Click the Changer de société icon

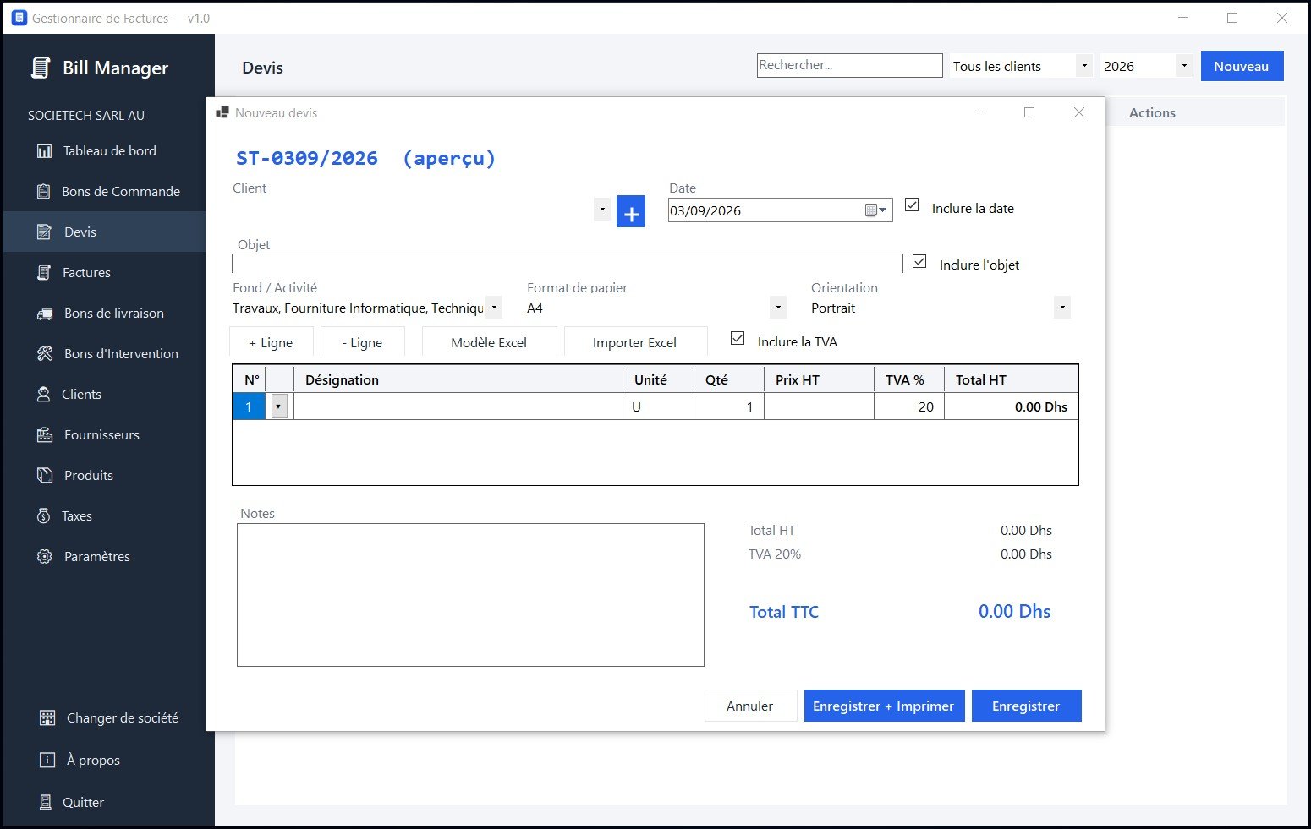[47, 718]
